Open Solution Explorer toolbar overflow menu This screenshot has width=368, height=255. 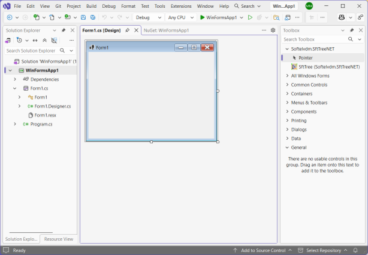click(71, 41)
